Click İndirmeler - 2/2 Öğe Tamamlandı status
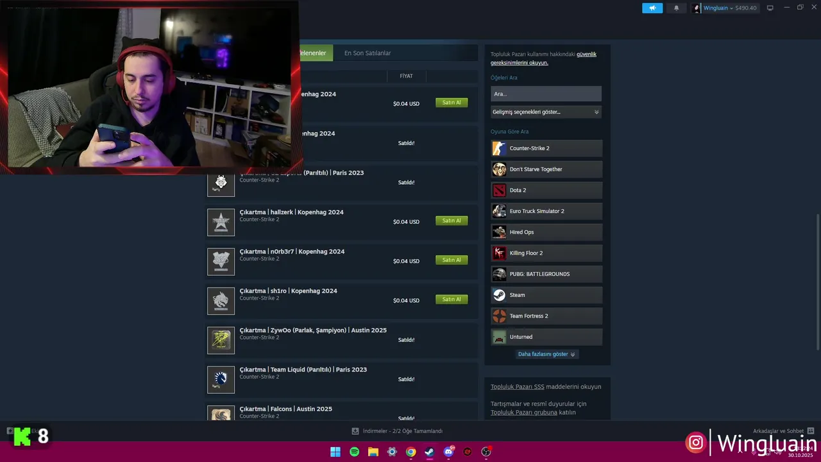 point(403,431)
